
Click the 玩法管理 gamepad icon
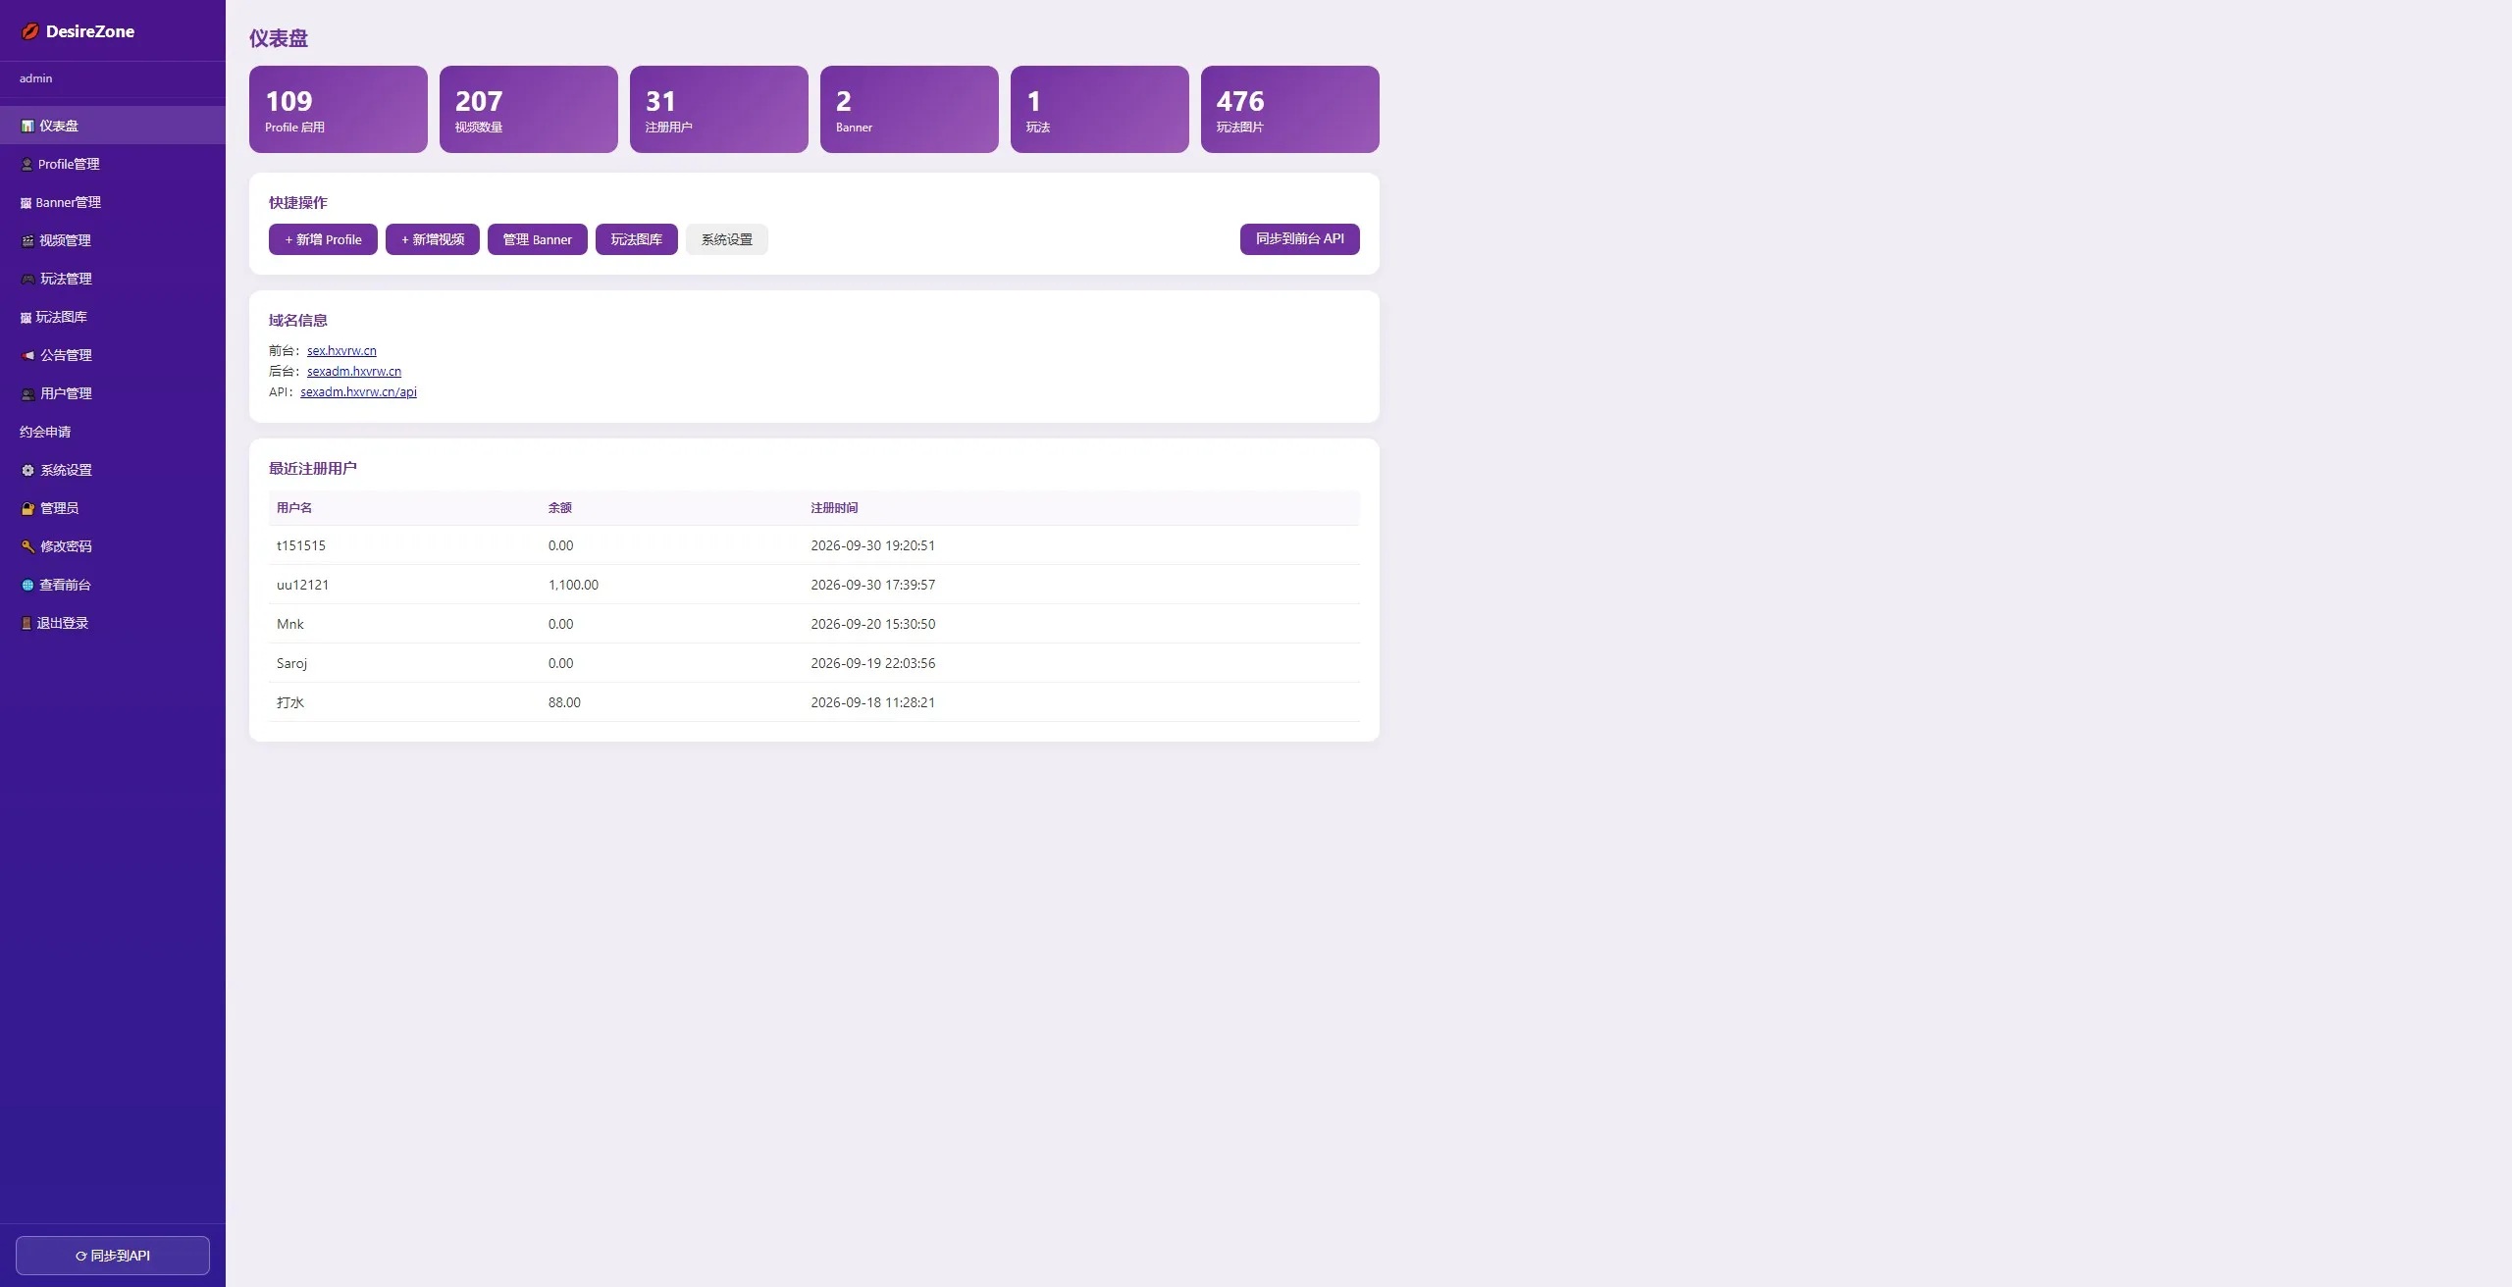coord(27,279)
